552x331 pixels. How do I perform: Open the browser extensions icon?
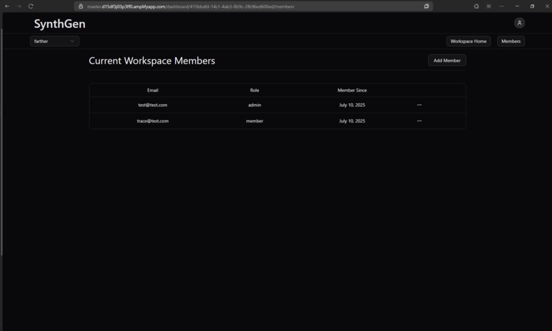(x=476, y=6)
